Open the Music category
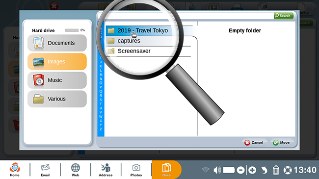This screenshot has width=319, height=179. coord(57,80)
